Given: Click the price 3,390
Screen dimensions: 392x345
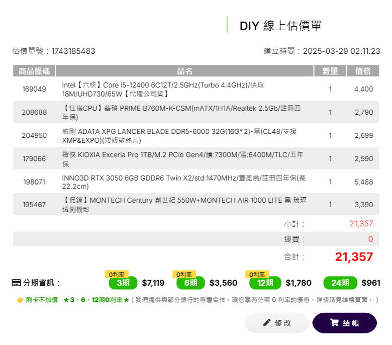Looking at the screenshot, I should pyautogui.click(x=364, y=205).
